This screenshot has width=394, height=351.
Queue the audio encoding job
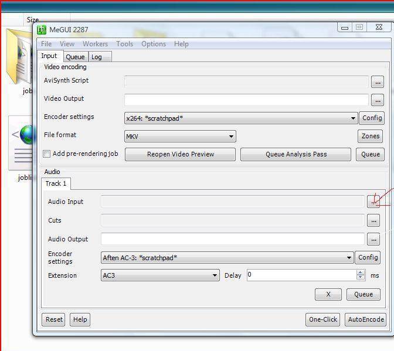[x=364, y=294]
